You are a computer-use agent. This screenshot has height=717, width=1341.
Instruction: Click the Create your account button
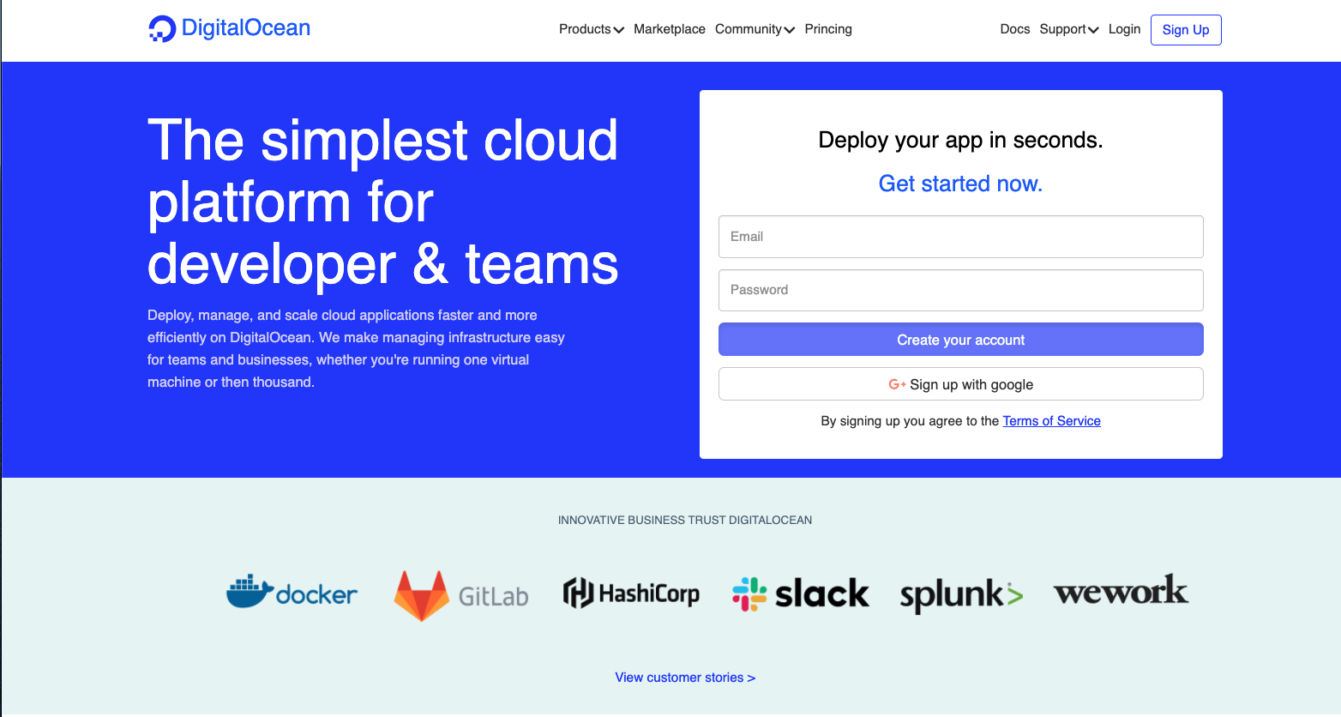961,340
